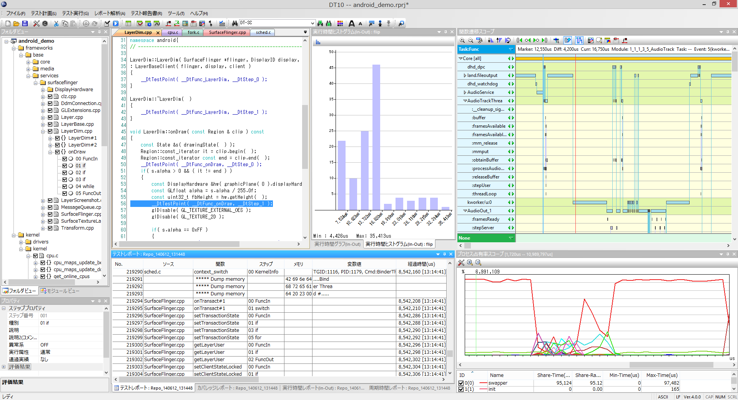Click the Max-Time(us) column header
738x400 pixels.
coord(662,375)
